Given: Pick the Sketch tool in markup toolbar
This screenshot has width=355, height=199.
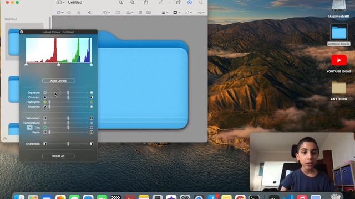Looking at the screenshot, I should (x=79, y=12).
